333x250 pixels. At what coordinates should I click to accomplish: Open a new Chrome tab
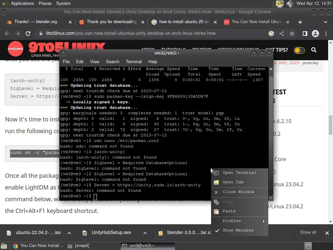click(x=300, y=22)
